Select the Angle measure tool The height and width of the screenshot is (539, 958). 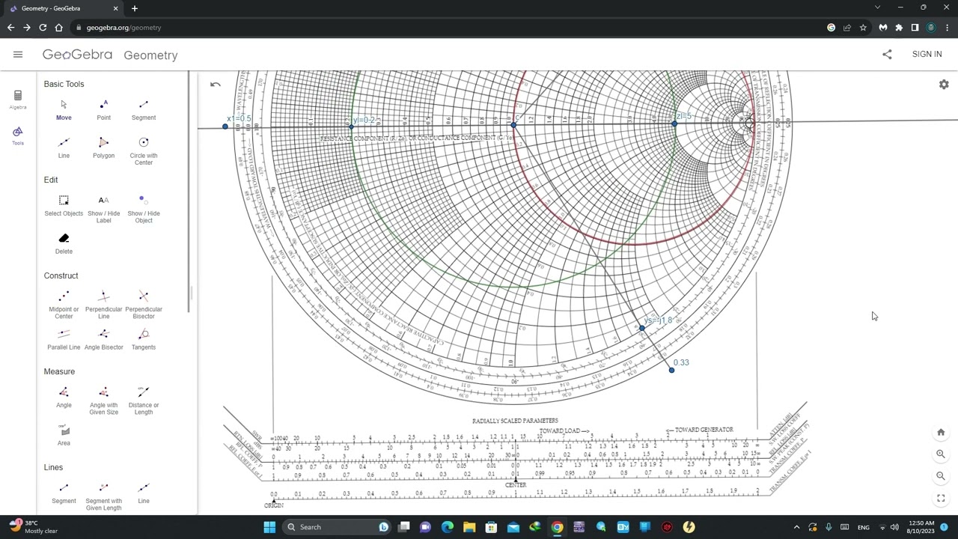tap(64, 397)
